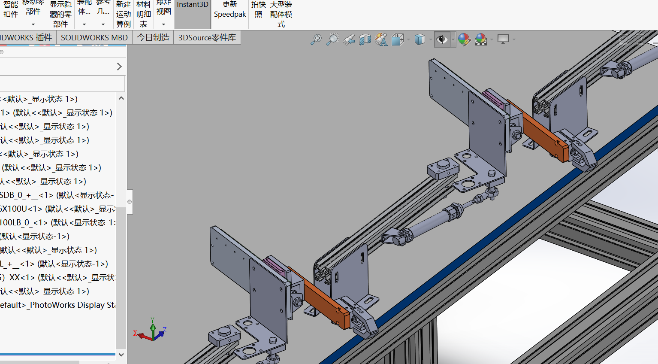Screen dimensions: 658x364
Task: Click the feature tree vertical scrollbar thumb
Action: coord(121,278)
